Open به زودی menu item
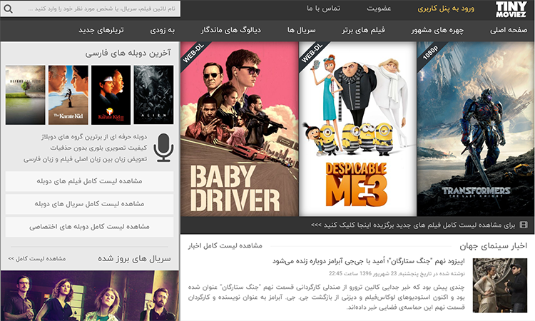The width and height of the screenshot is (535, 321). (x=163, y=30)
